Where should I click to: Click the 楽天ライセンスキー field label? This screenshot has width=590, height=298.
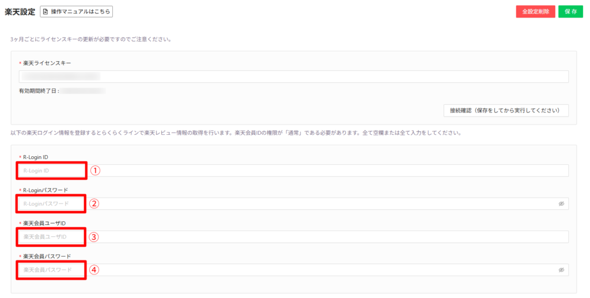47,63
